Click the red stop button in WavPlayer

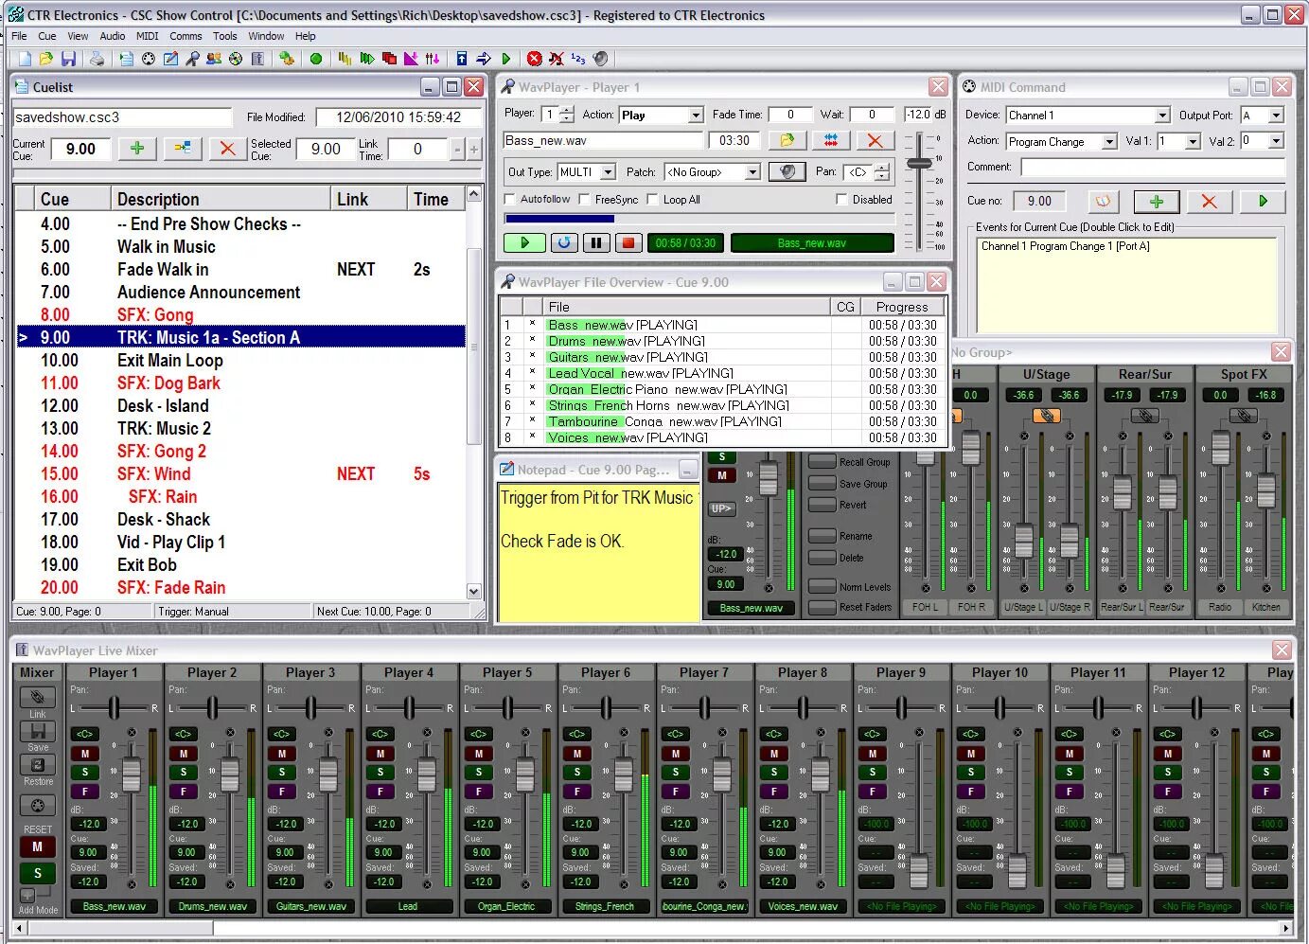tap(628, 243)
